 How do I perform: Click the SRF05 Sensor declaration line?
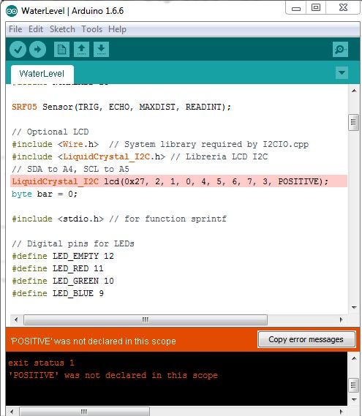[121, 107]
